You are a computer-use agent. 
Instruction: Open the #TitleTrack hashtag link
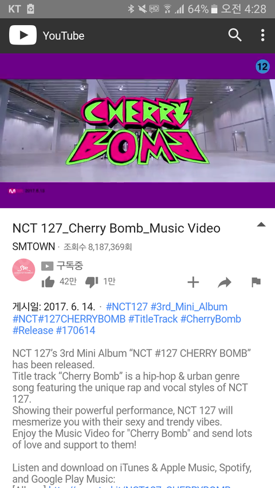pos(153,319)
